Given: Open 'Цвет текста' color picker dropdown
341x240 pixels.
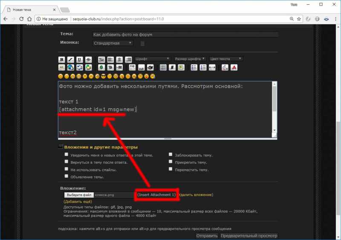Looking at the screenshot, I should pos(226,59).
